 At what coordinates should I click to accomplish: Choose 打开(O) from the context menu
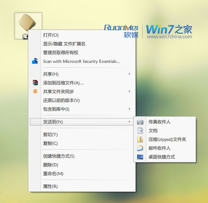tap(51, 35)
